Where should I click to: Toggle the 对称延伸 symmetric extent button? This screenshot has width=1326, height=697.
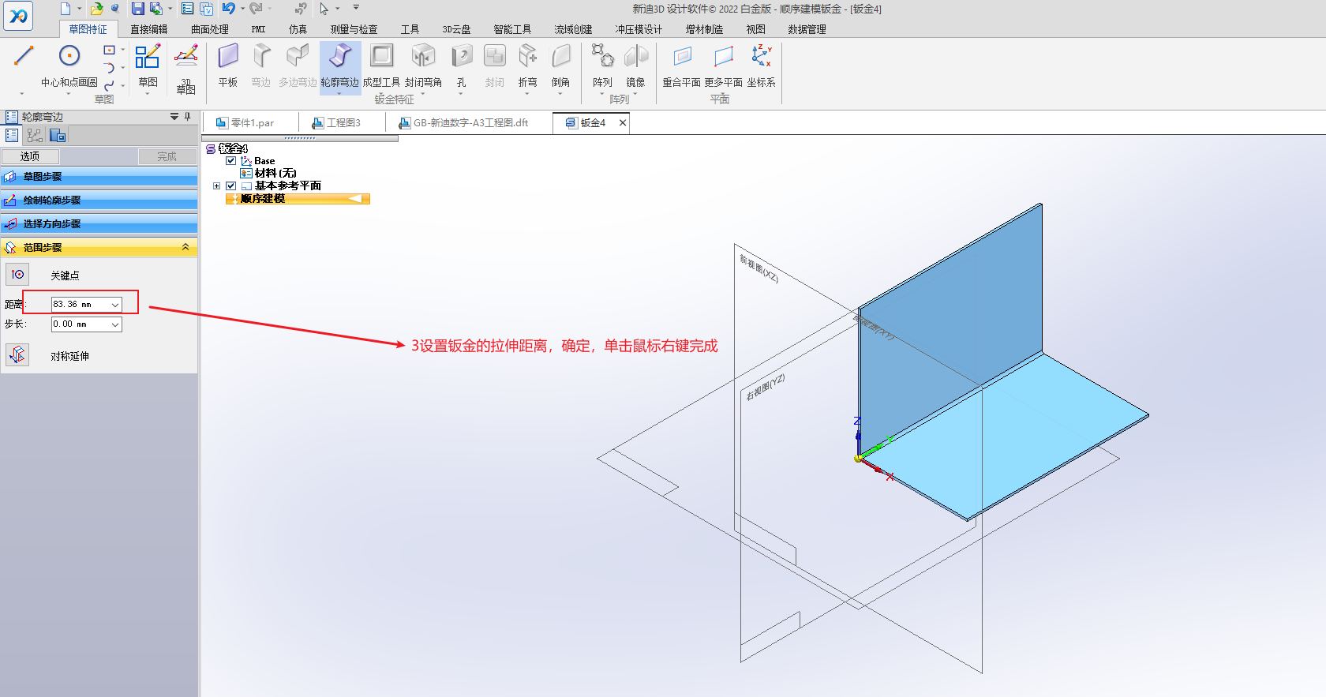click(17, 355)
